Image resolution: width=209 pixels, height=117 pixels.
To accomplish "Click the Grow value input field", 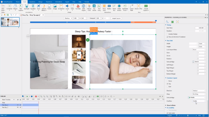I will pyautogui.click(x=201, y=53).
